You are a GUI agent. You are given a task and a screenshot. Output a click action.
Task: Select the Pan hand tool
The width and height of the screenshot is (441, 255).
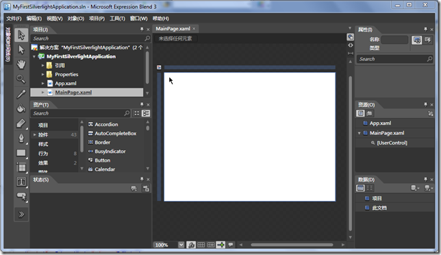21,64
